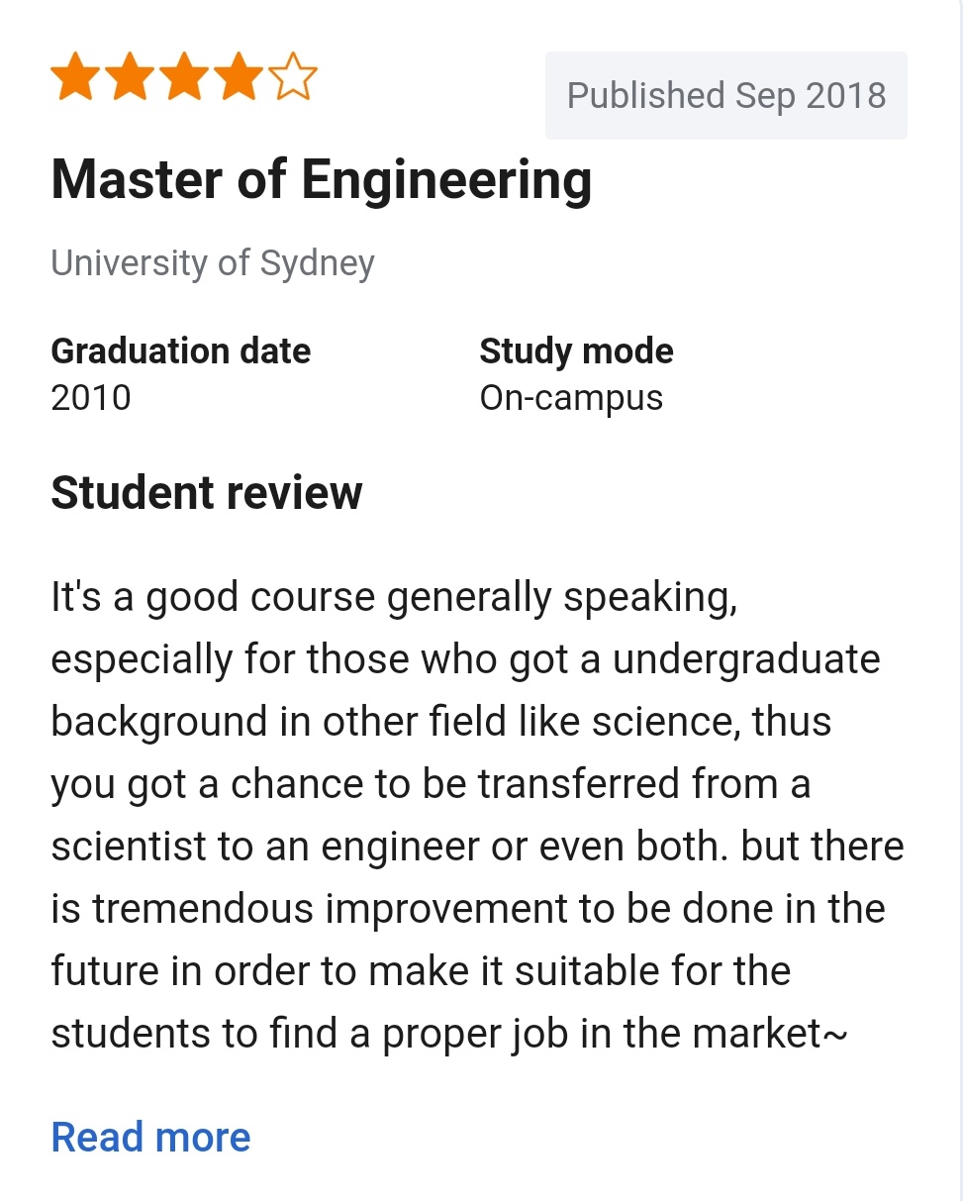The height and width of the screenshot is (1201, 963).
Task: Click the word "undergraduate" in the review
Action: coord(746,659)
